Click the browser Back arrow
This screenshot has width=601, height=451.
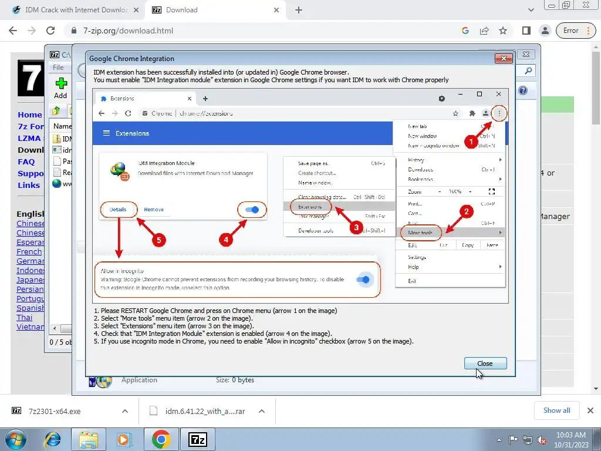[x=13, y=31]
